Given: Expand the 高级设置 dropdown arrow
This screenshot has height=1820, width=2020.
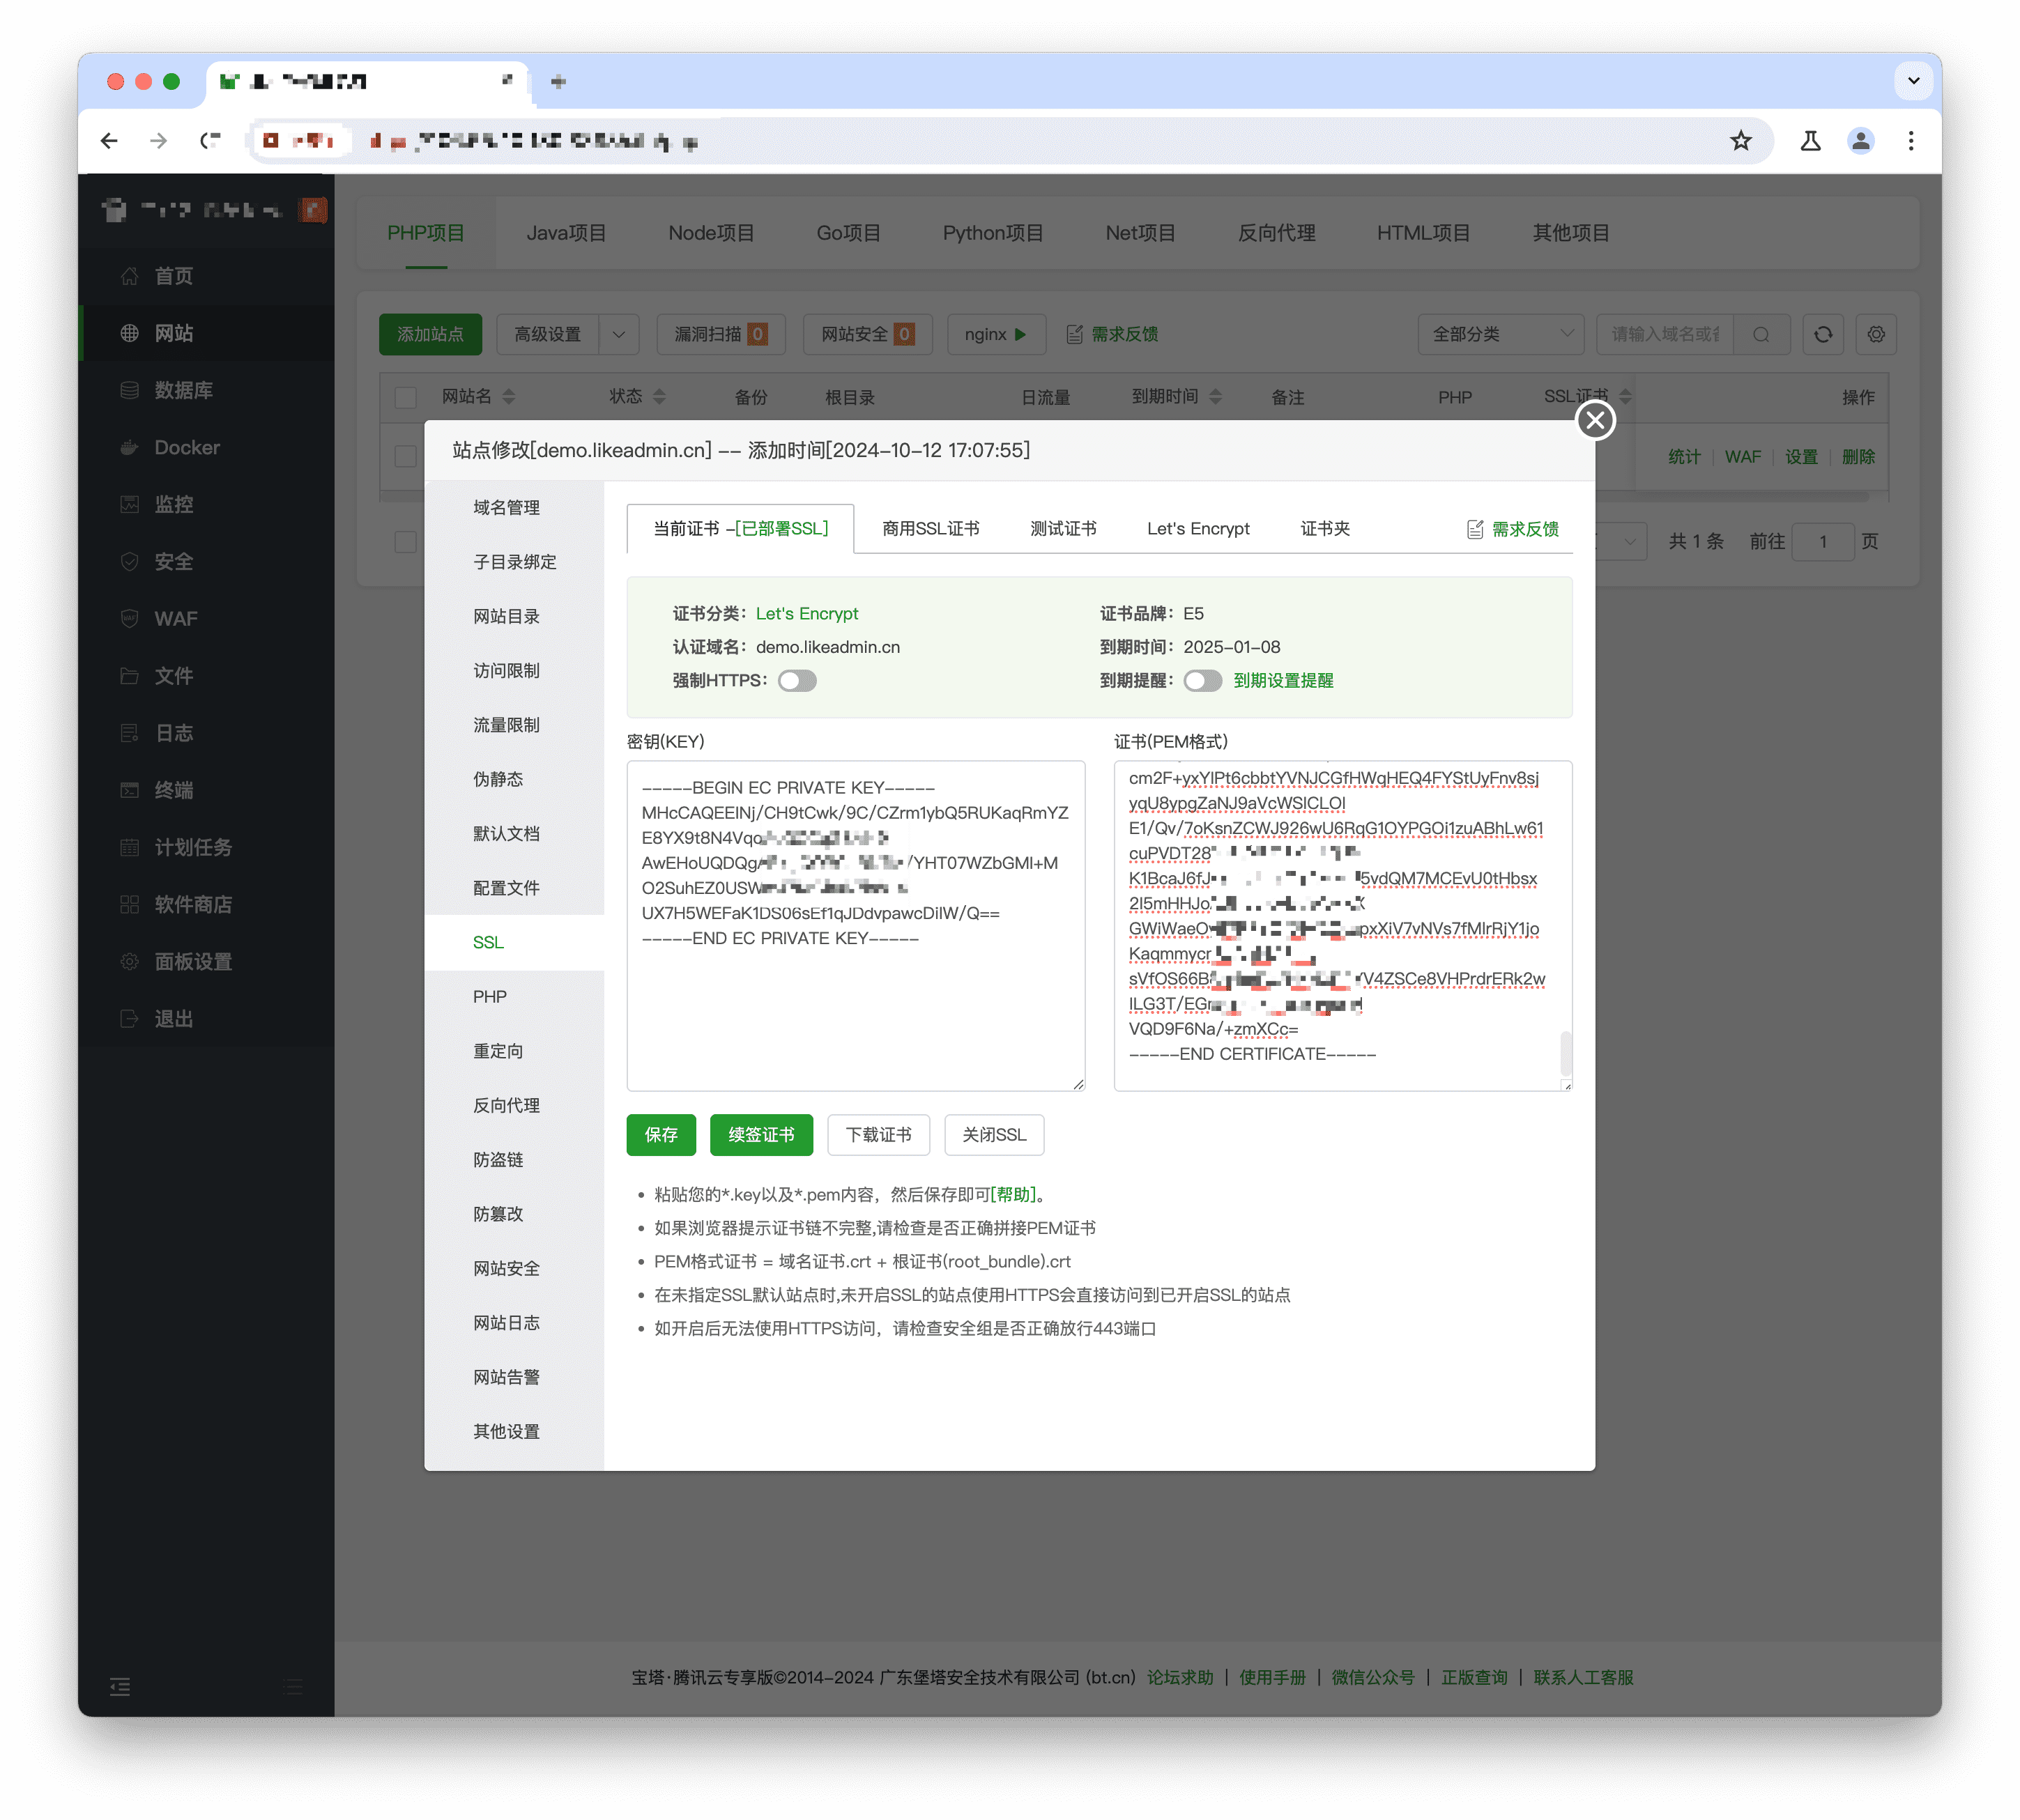Looking at the screenshot, I should [x=618, y=334].
